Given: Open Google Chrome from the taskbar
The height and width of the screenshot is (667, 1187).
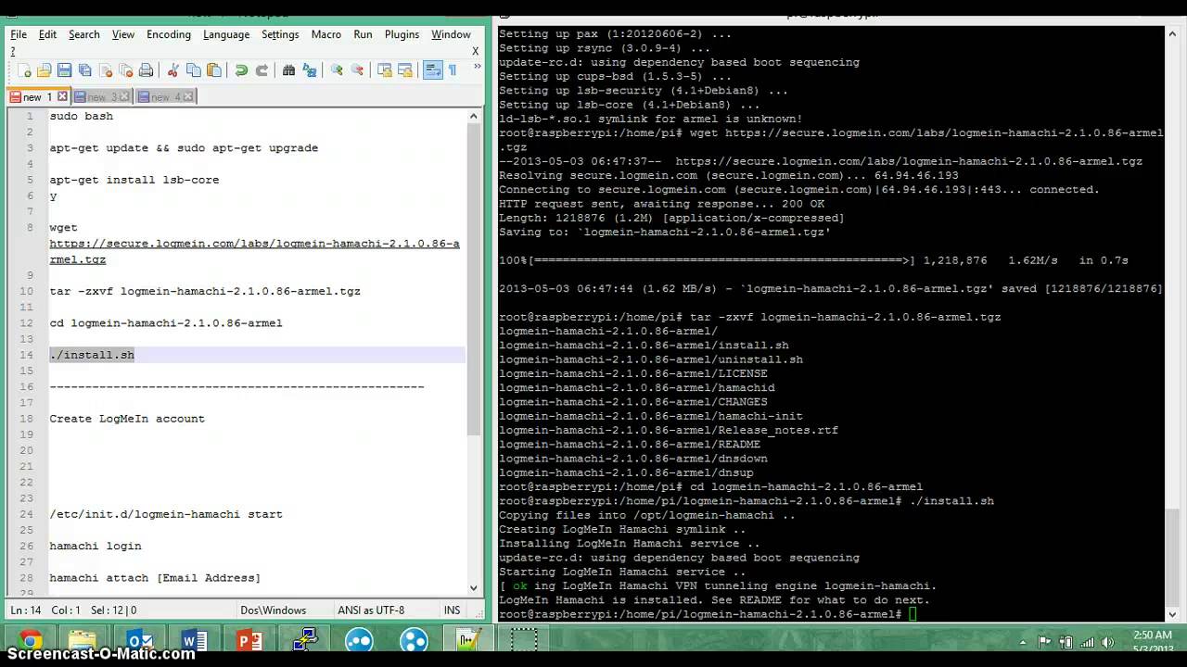Looking at the screenshot, I should (30, 641).
